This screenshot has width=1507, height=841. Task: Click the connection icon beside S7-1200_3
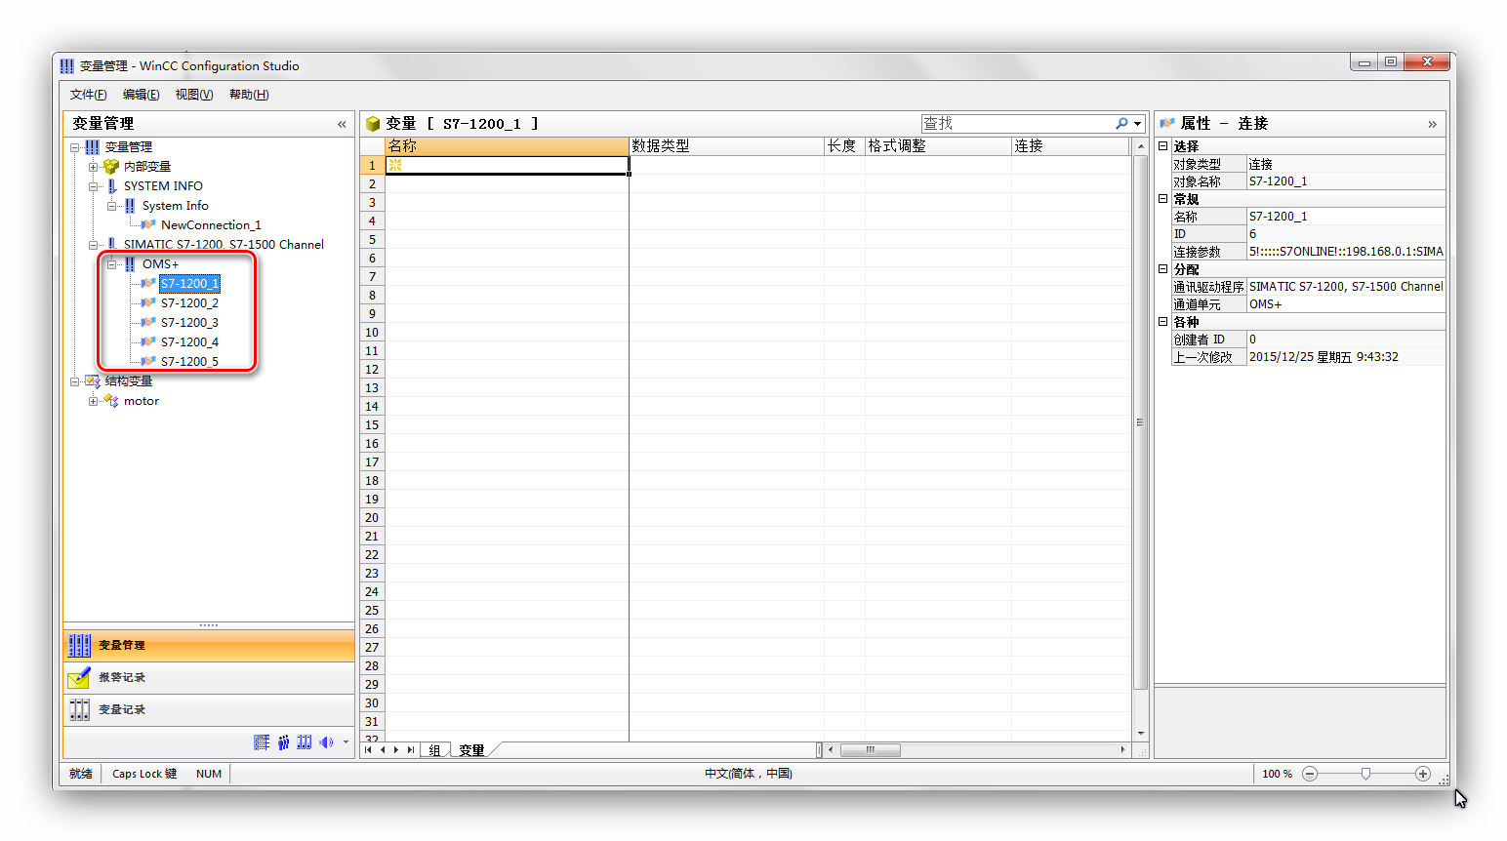148,322
